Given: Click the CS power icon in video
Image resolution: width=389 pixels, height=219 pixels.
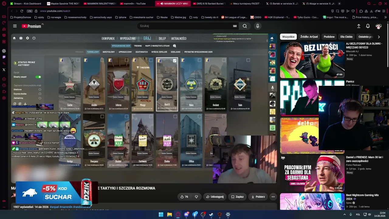Looking at the screenshot, I should (x=34, y=38).
